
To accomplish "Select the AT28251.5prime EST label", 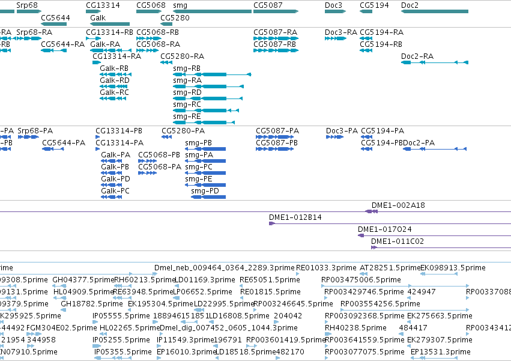I will (390, 268).
